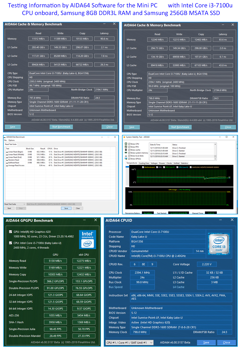The width and height of the screenshot is (241, 349).
Task: Select the Random Read result row
Action: point(15,160)
